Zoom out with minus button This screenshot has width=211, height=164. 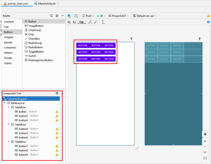point(205,147)
